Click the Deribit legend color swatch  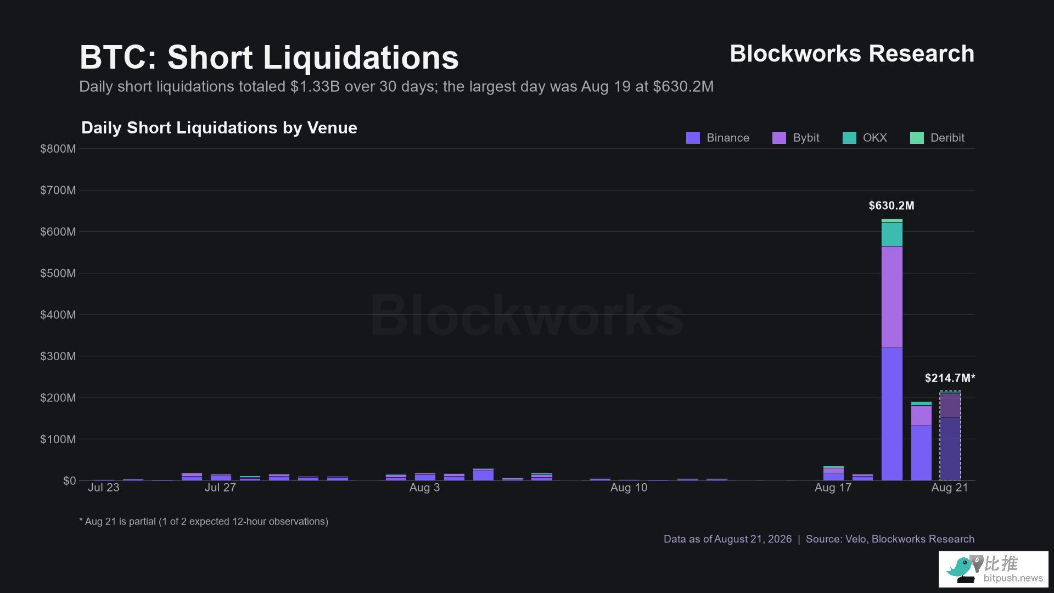pos(917,138)
